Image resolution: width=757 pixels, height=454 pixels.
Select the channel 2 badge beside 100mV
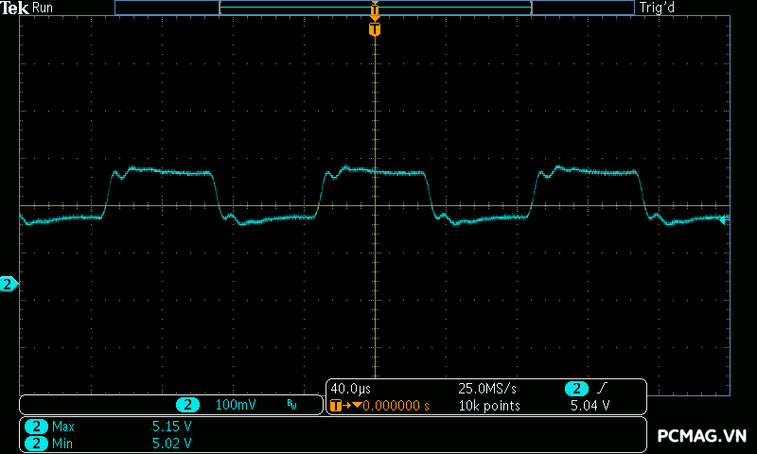click(x=188, y=405)
